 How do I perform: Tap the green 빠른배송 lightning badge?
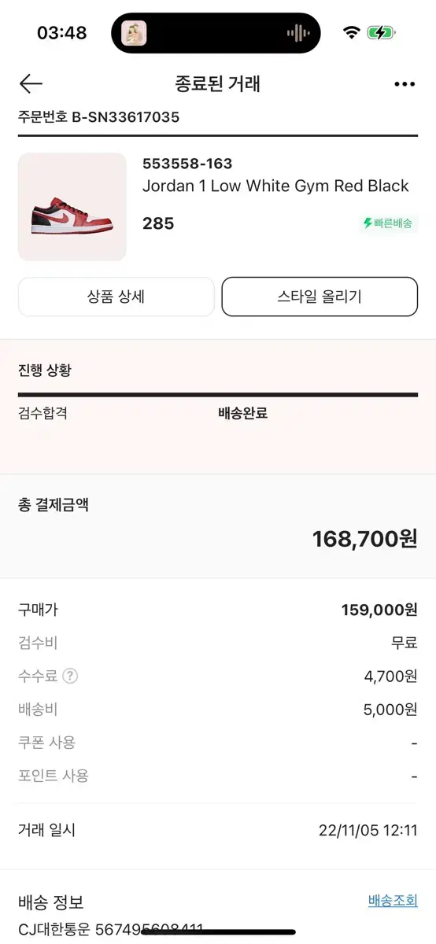[x=387, y=223]
